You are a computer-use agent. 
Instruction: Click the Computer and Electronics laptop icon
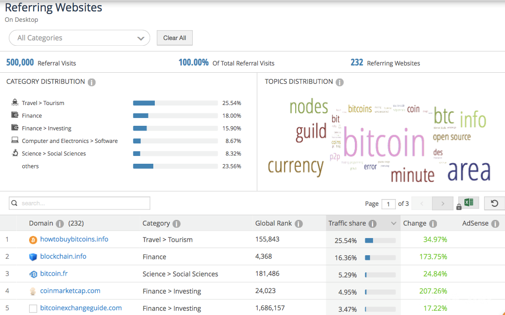tap(15, 140)
